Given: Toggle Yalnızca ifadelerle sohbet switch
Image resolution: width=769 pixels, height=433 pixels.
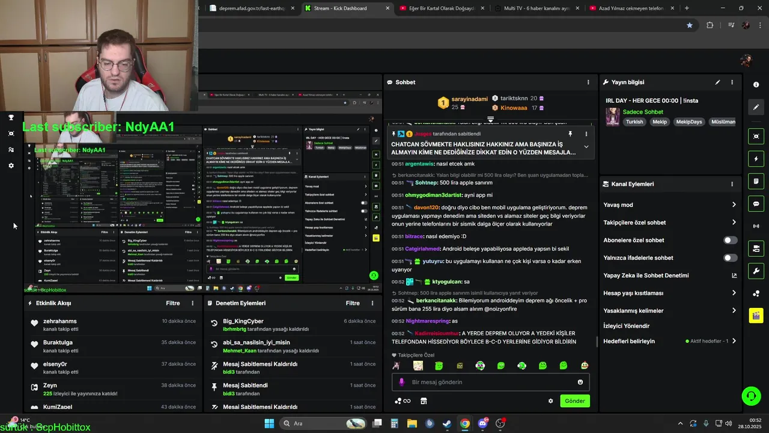Looking at the screenshot, I should click(730, 258).
